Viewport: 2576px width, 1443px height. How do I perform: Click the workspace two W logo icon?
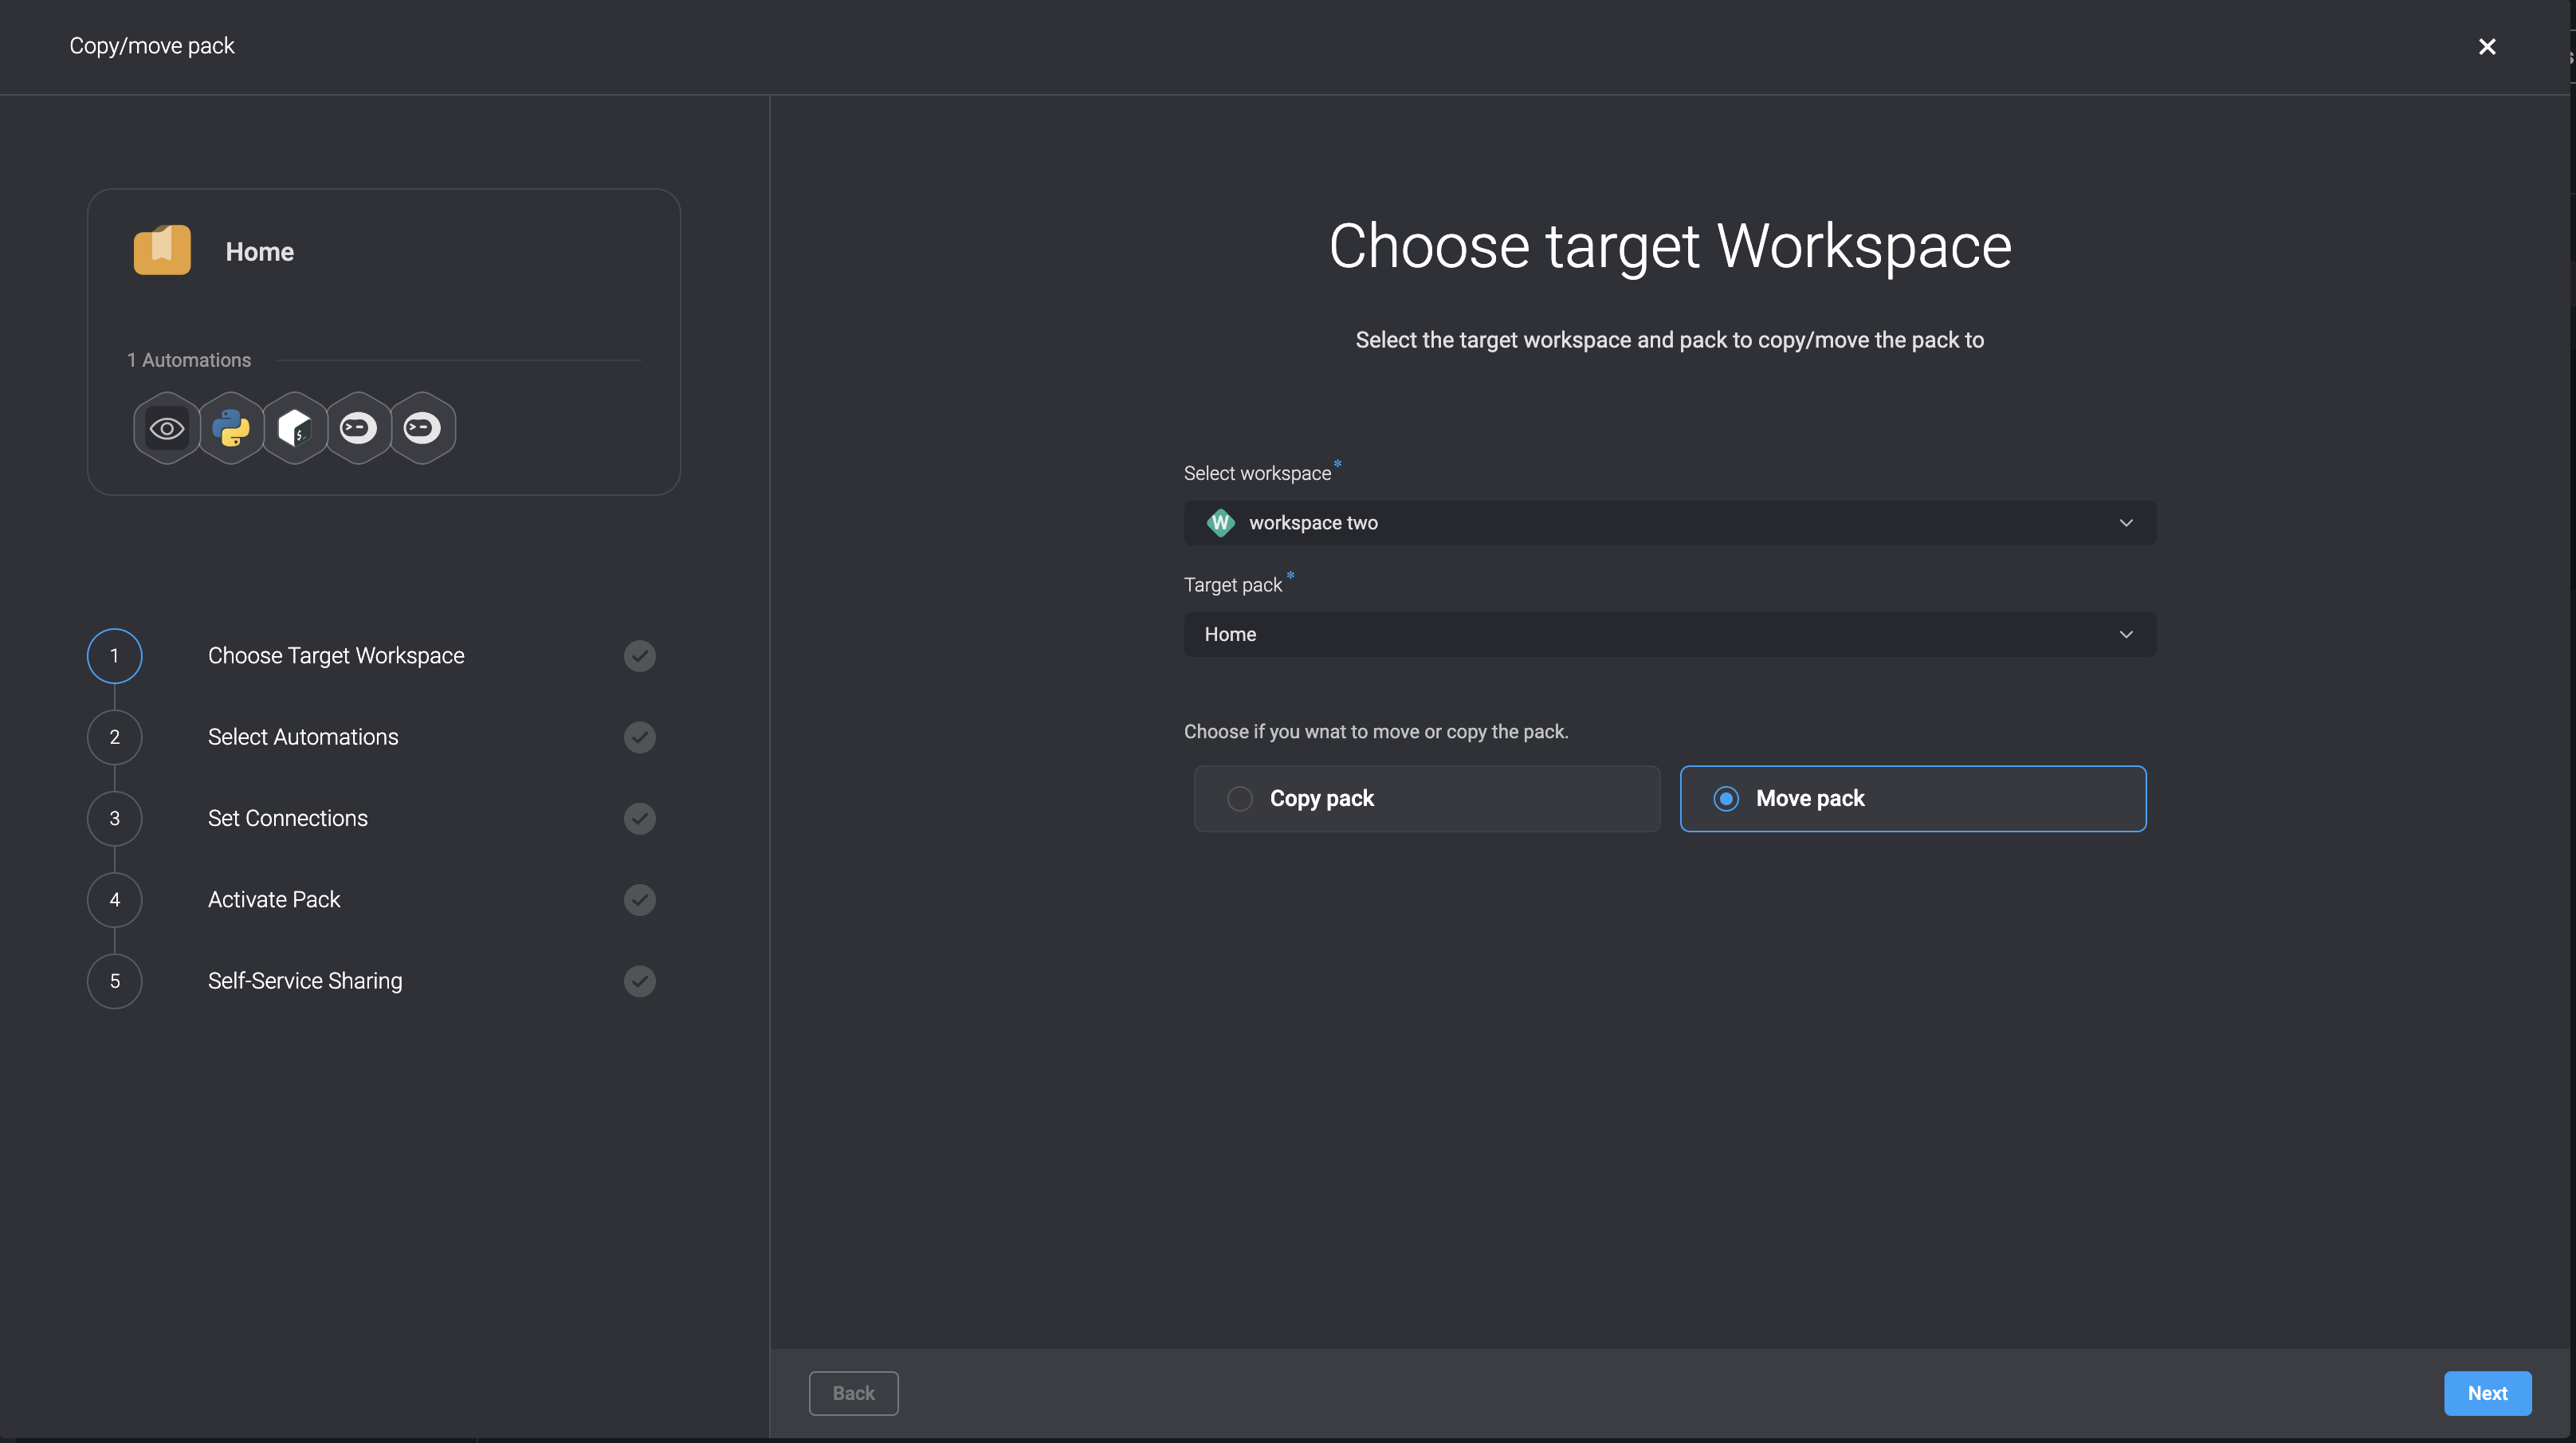pos(1220,523)
